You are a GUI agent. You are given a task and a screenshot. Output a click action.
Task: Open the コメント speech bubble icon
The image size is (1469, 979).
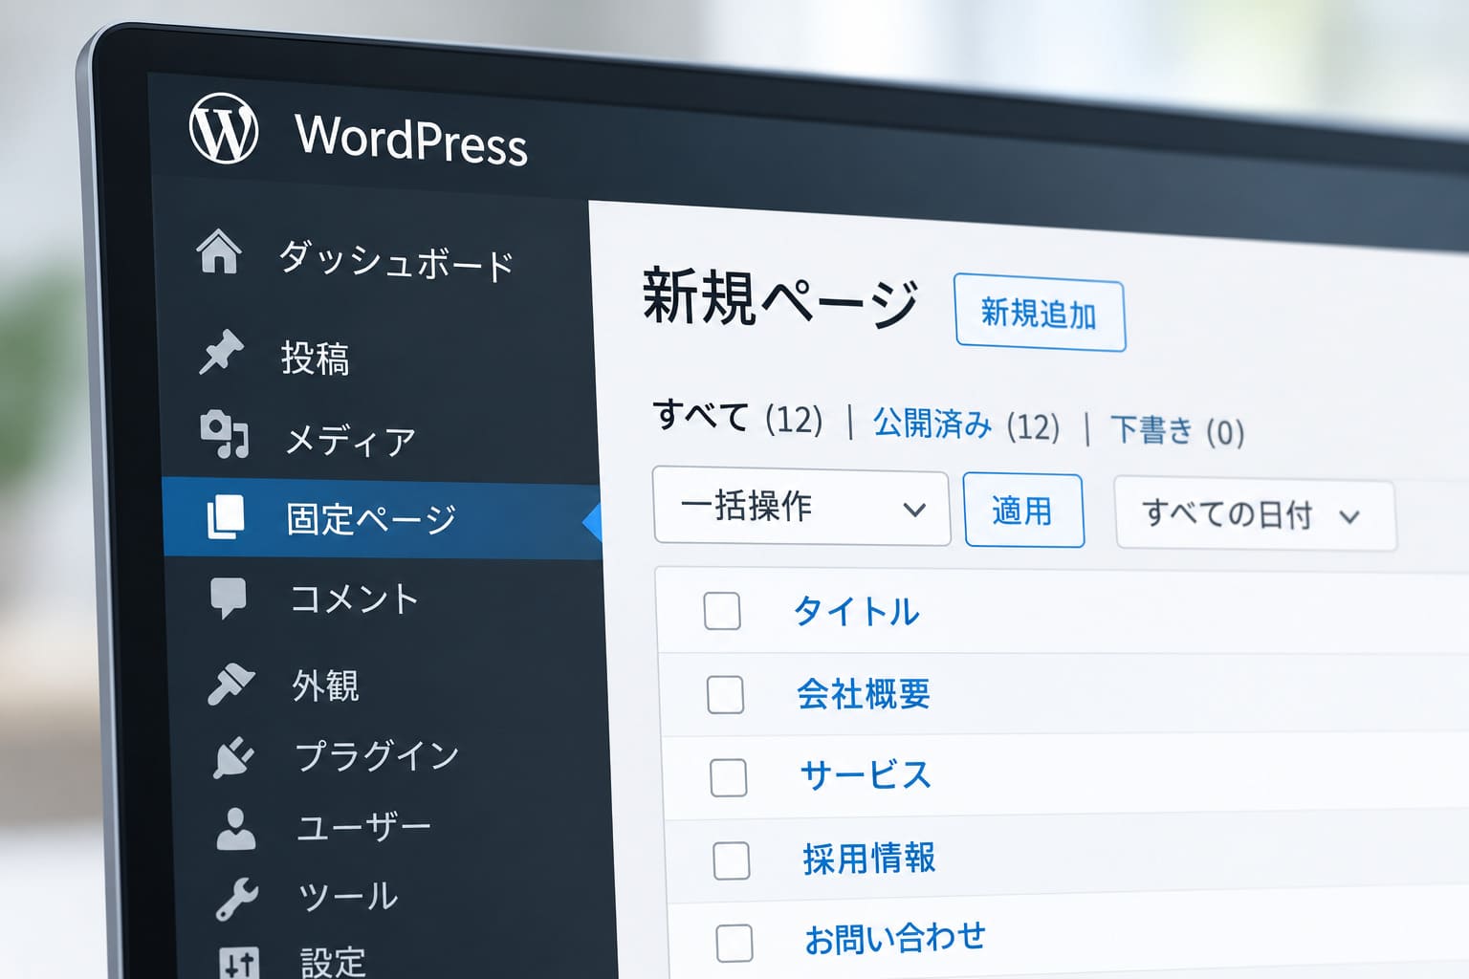click(229, 598)
